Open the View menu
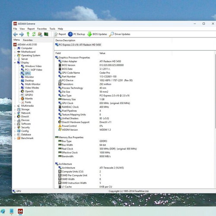216x216 pixels. pyautogui.click(x=22, y=29)
